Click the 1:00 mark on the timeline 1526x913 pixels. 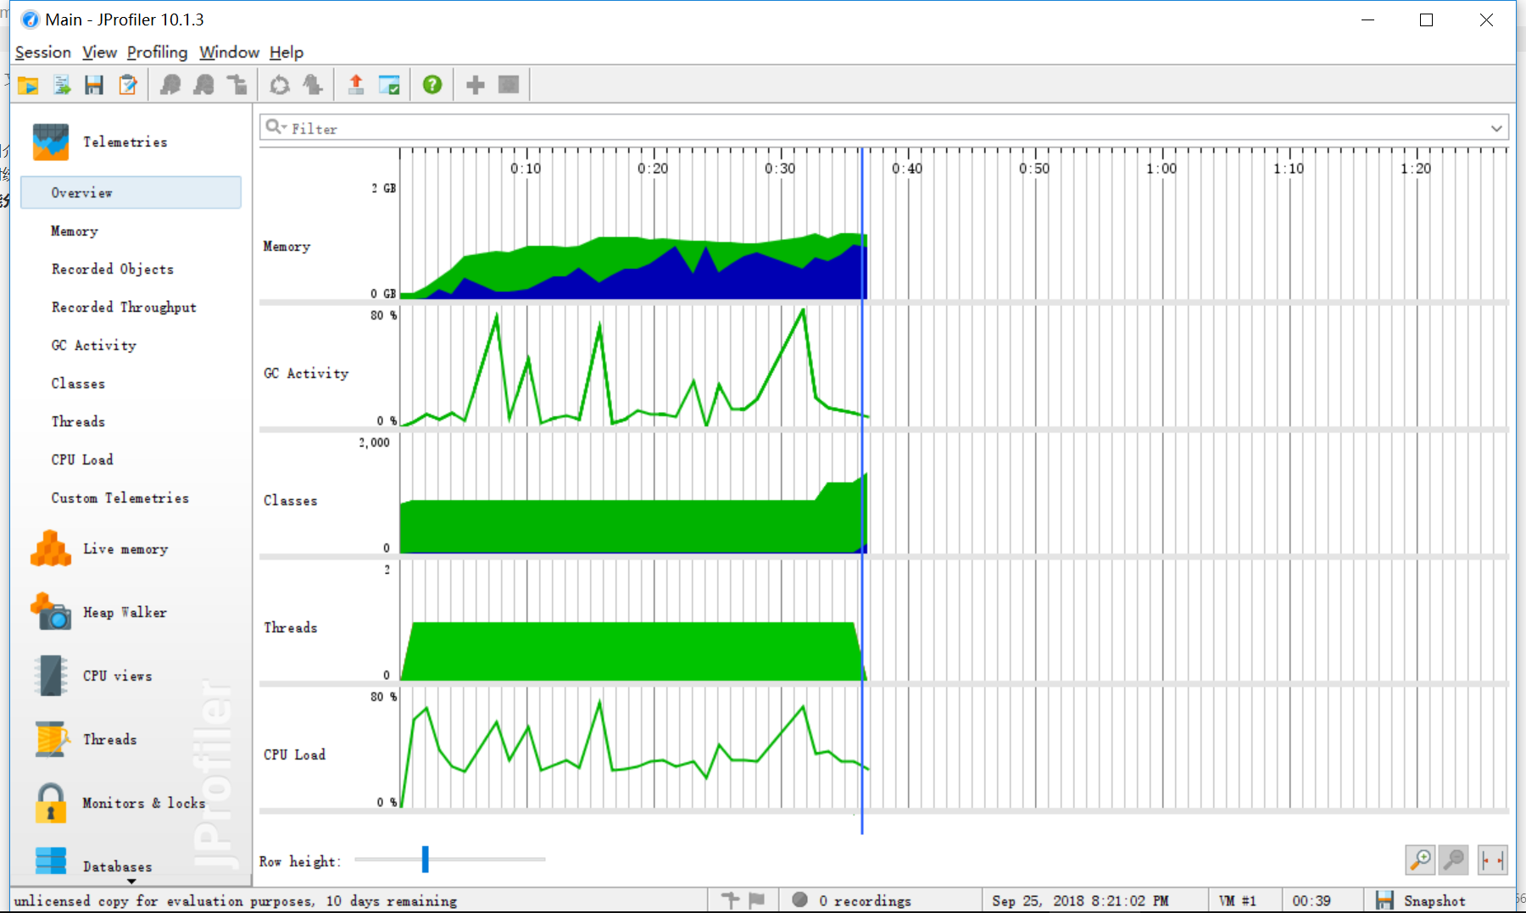(1161, 169)
